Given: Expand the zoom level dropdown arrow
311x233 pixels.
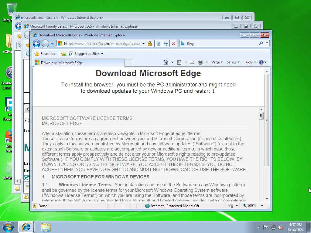Looking at the screenshot, I should [262, 206].
